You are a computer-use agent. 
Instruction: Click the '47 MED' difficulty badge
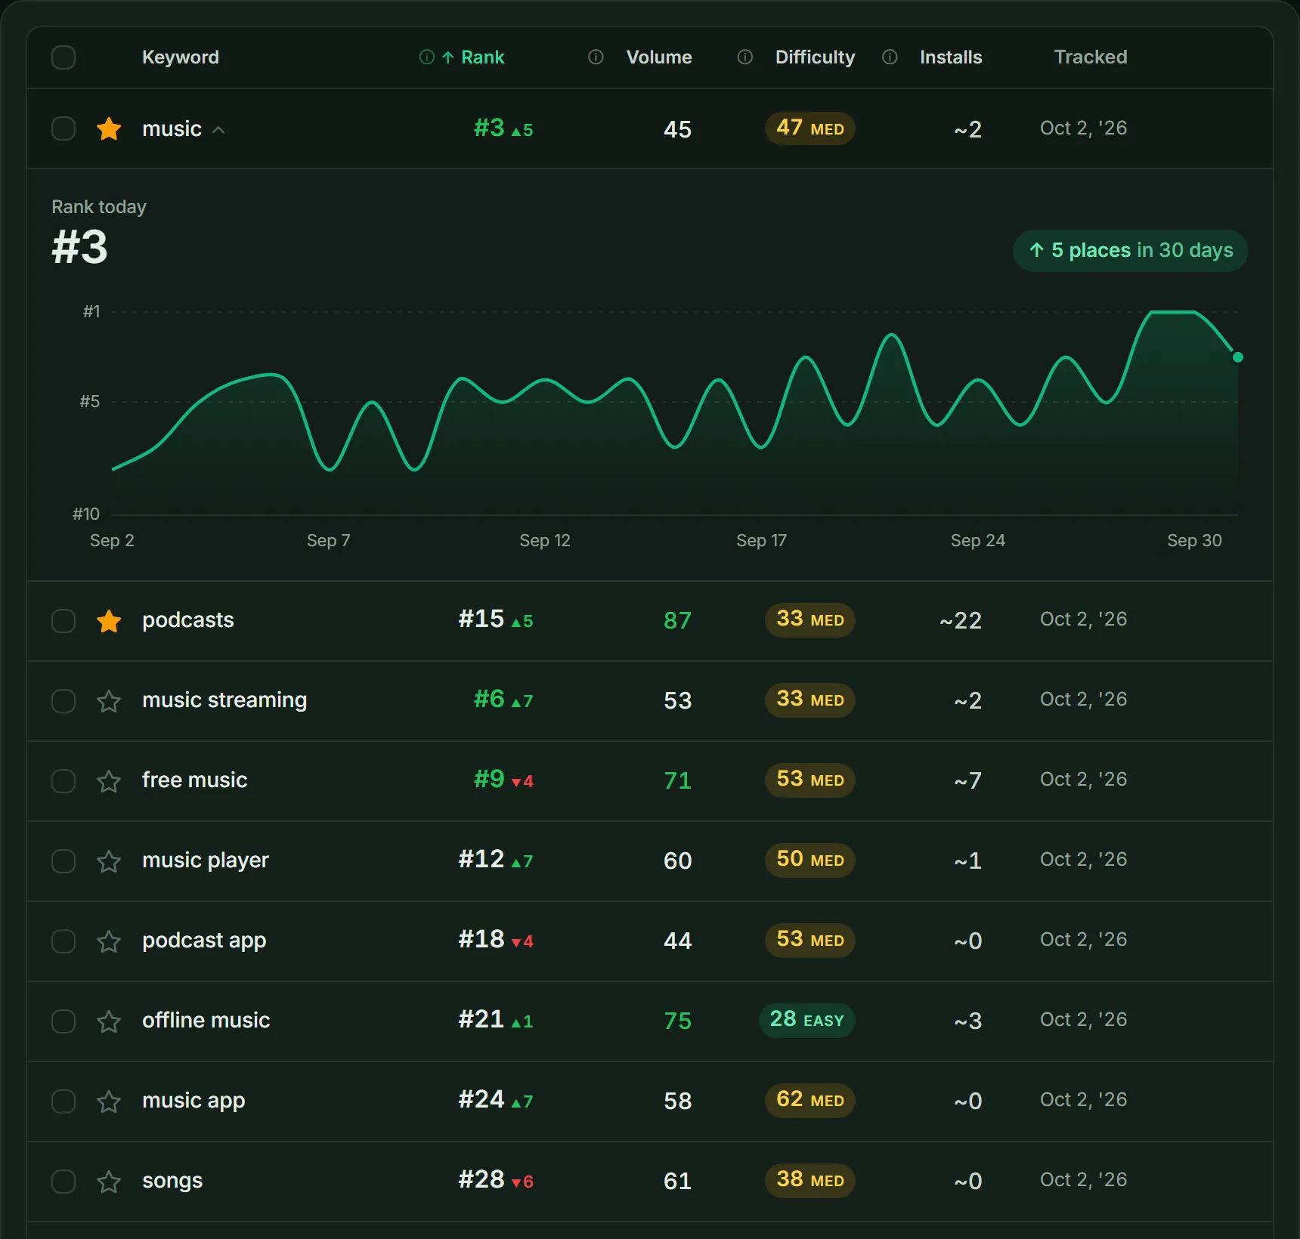pyautogui.click(x=809, y=128)
